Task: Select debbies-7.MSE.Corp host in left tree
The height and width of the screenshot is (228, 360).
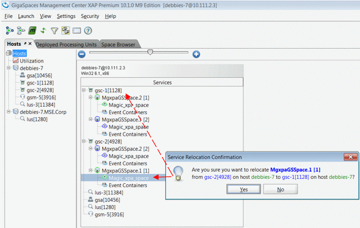Action: click(43, 112)
